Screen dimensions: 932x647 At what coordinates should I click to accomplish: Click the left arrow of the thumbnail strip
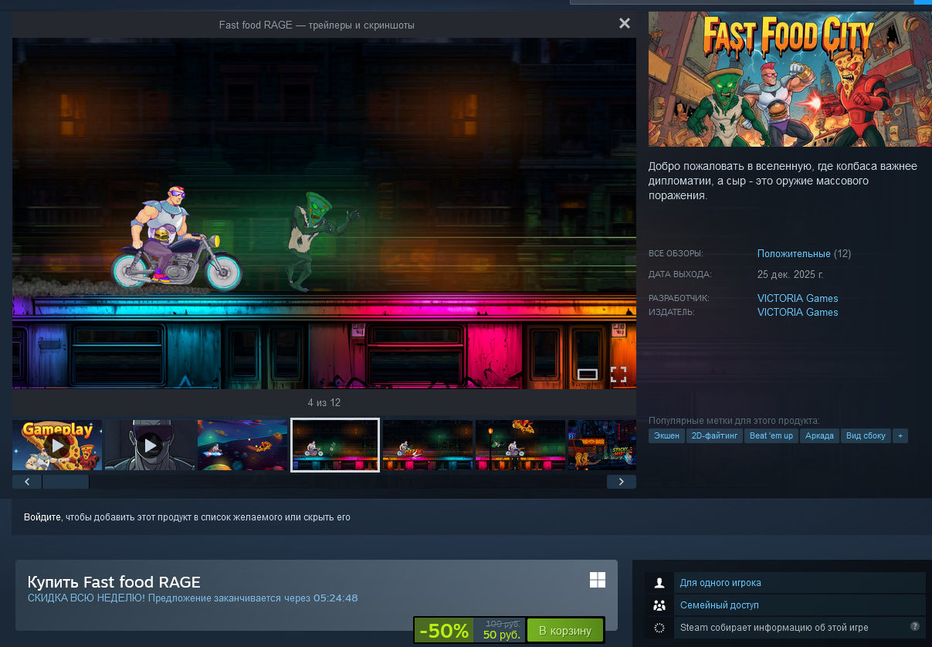pyautogui.click(x=27, y=482)
